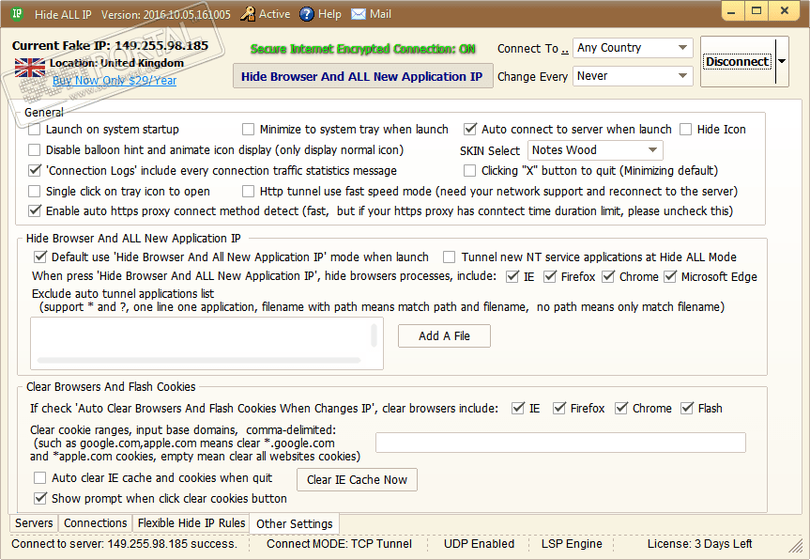Viewport: 810px width, 560px height.
Task: Click Current Fake IP: 149.255.98.185 text
Action: point(110,45)
